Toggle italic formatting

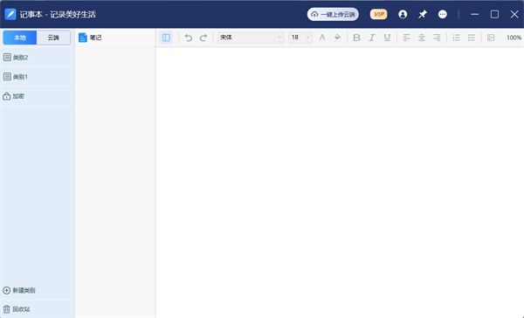(x=372, y=38)
